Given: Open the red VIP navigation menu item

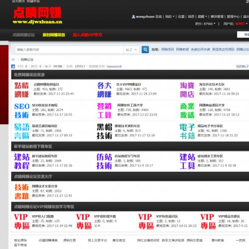Looking at the screenshot, I should [x=88, y=35].
